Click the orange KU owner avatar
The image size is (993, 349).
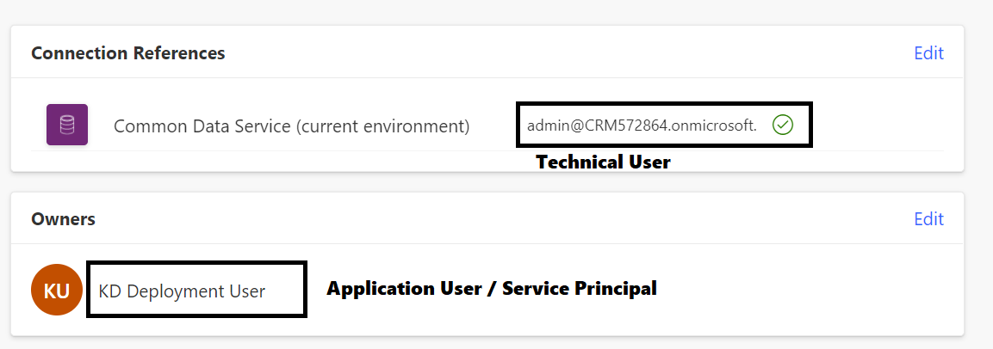[x=57, y=290]
